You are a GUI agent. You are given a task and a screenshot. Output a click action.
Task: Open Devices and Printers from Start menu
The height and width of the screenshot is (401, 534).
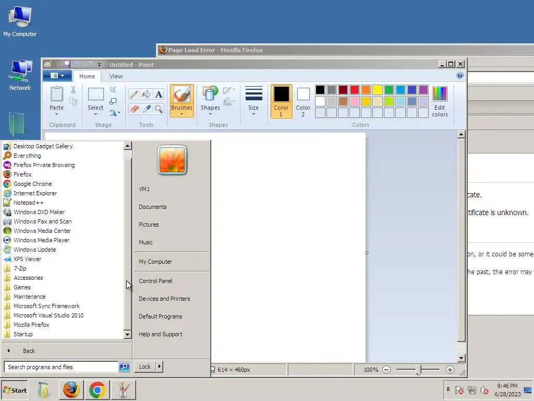pyautogui.click(x=164, y=299)
